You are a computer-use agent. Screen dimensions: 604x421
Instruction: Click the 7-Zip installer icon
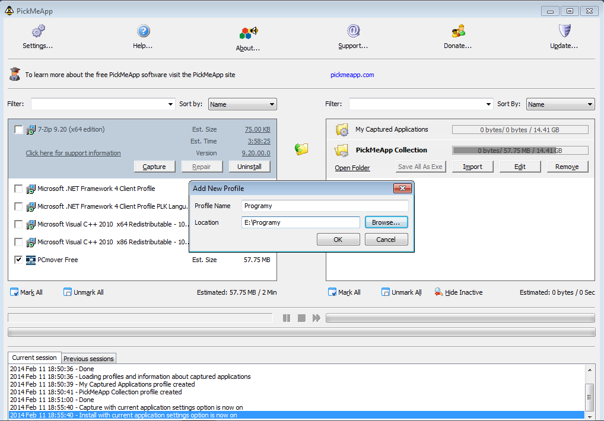[31, 130]
